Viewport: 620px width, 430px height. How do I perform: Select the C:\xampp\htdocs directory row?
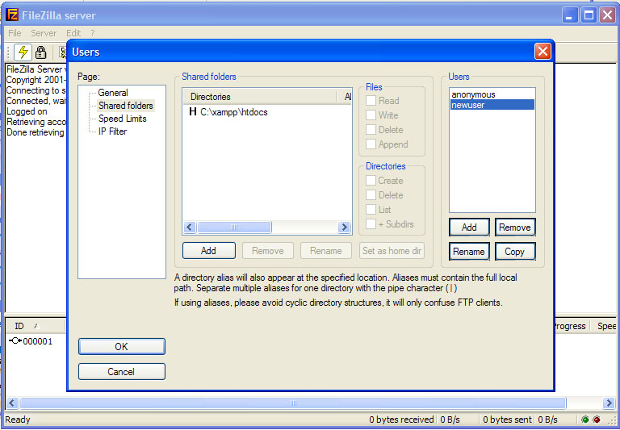click(x=267, y=112)
